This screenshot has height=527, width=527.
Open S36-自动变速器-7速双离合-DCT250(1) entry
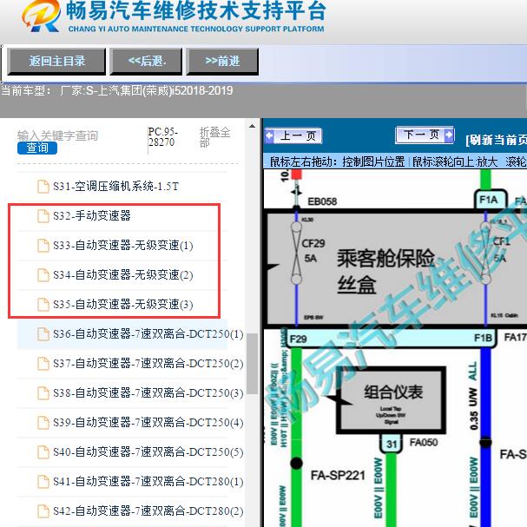click(148, 334)
